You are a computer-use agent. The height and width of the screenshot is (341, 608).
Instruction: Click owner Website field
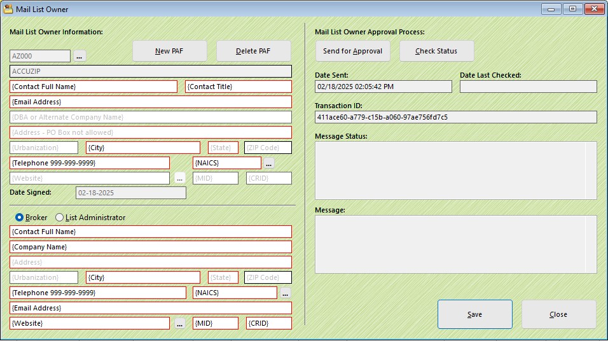(x=90, y=178)
